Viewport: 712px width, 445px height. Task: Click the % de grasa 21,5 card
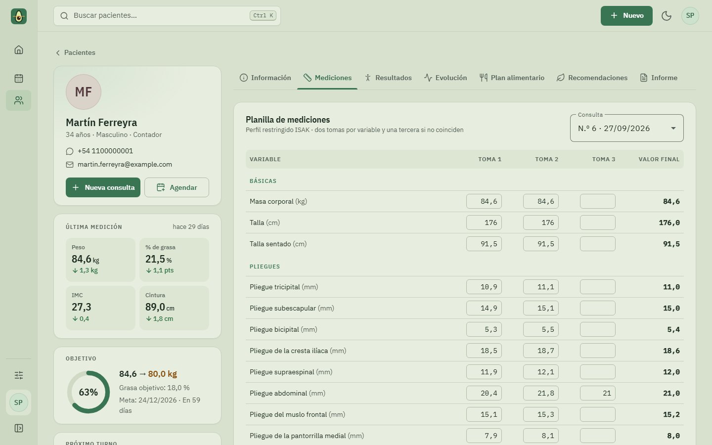(174, 260)
